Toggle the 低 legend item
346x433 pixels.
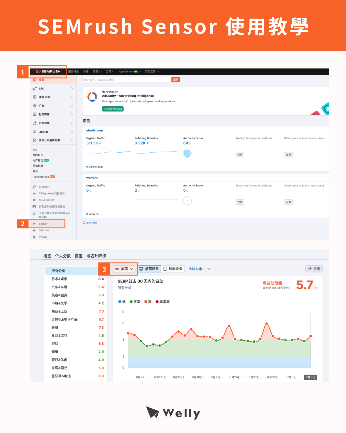pyautogui.click(x=122, y=302)
